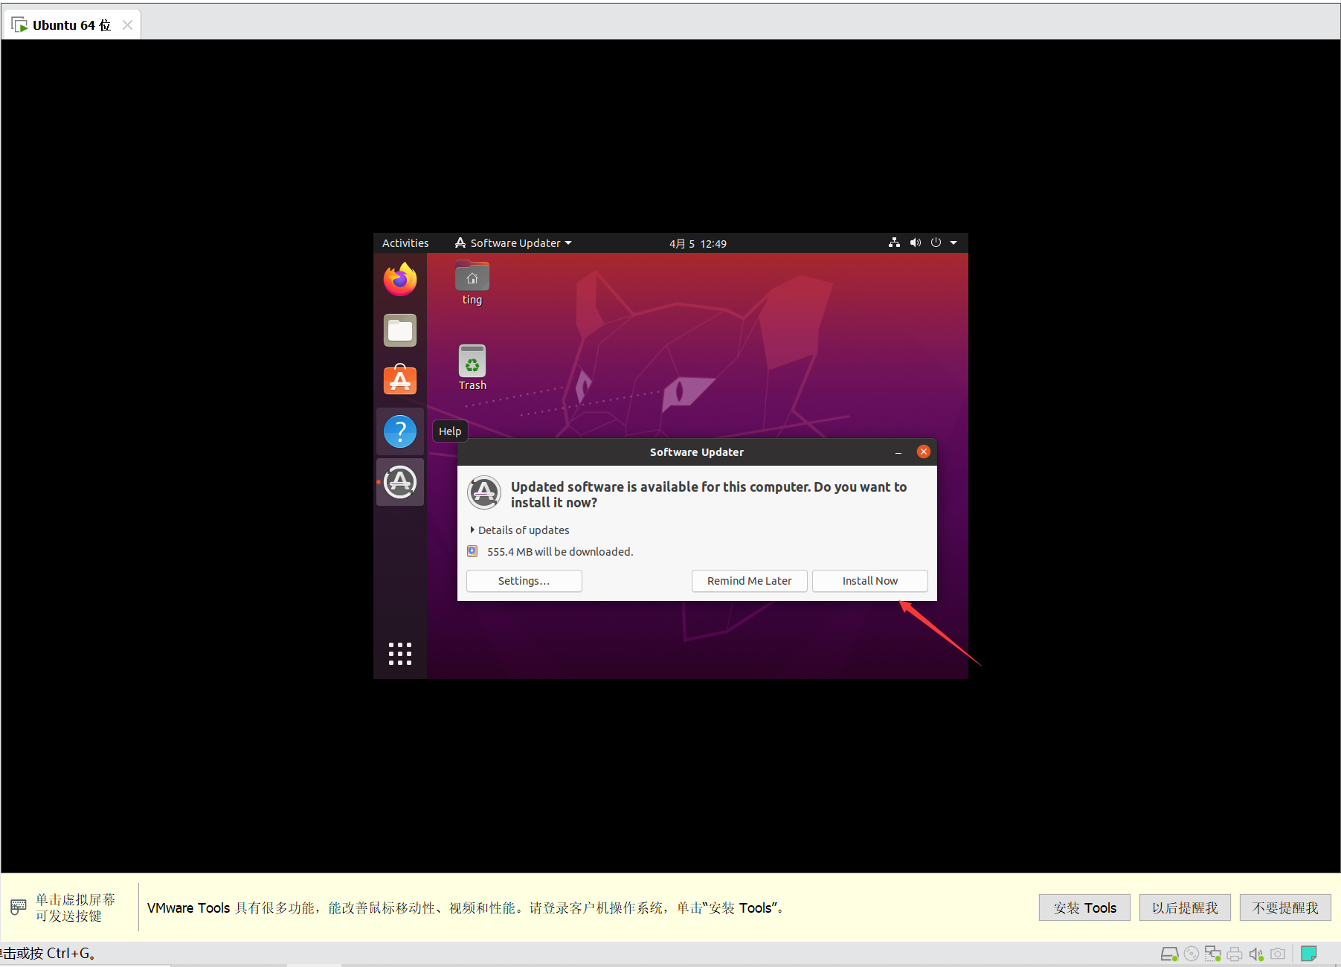Toggle the VM sound device status icon
The width and height of the screenshot is (1341, 967).
[x=1255, y=954]
